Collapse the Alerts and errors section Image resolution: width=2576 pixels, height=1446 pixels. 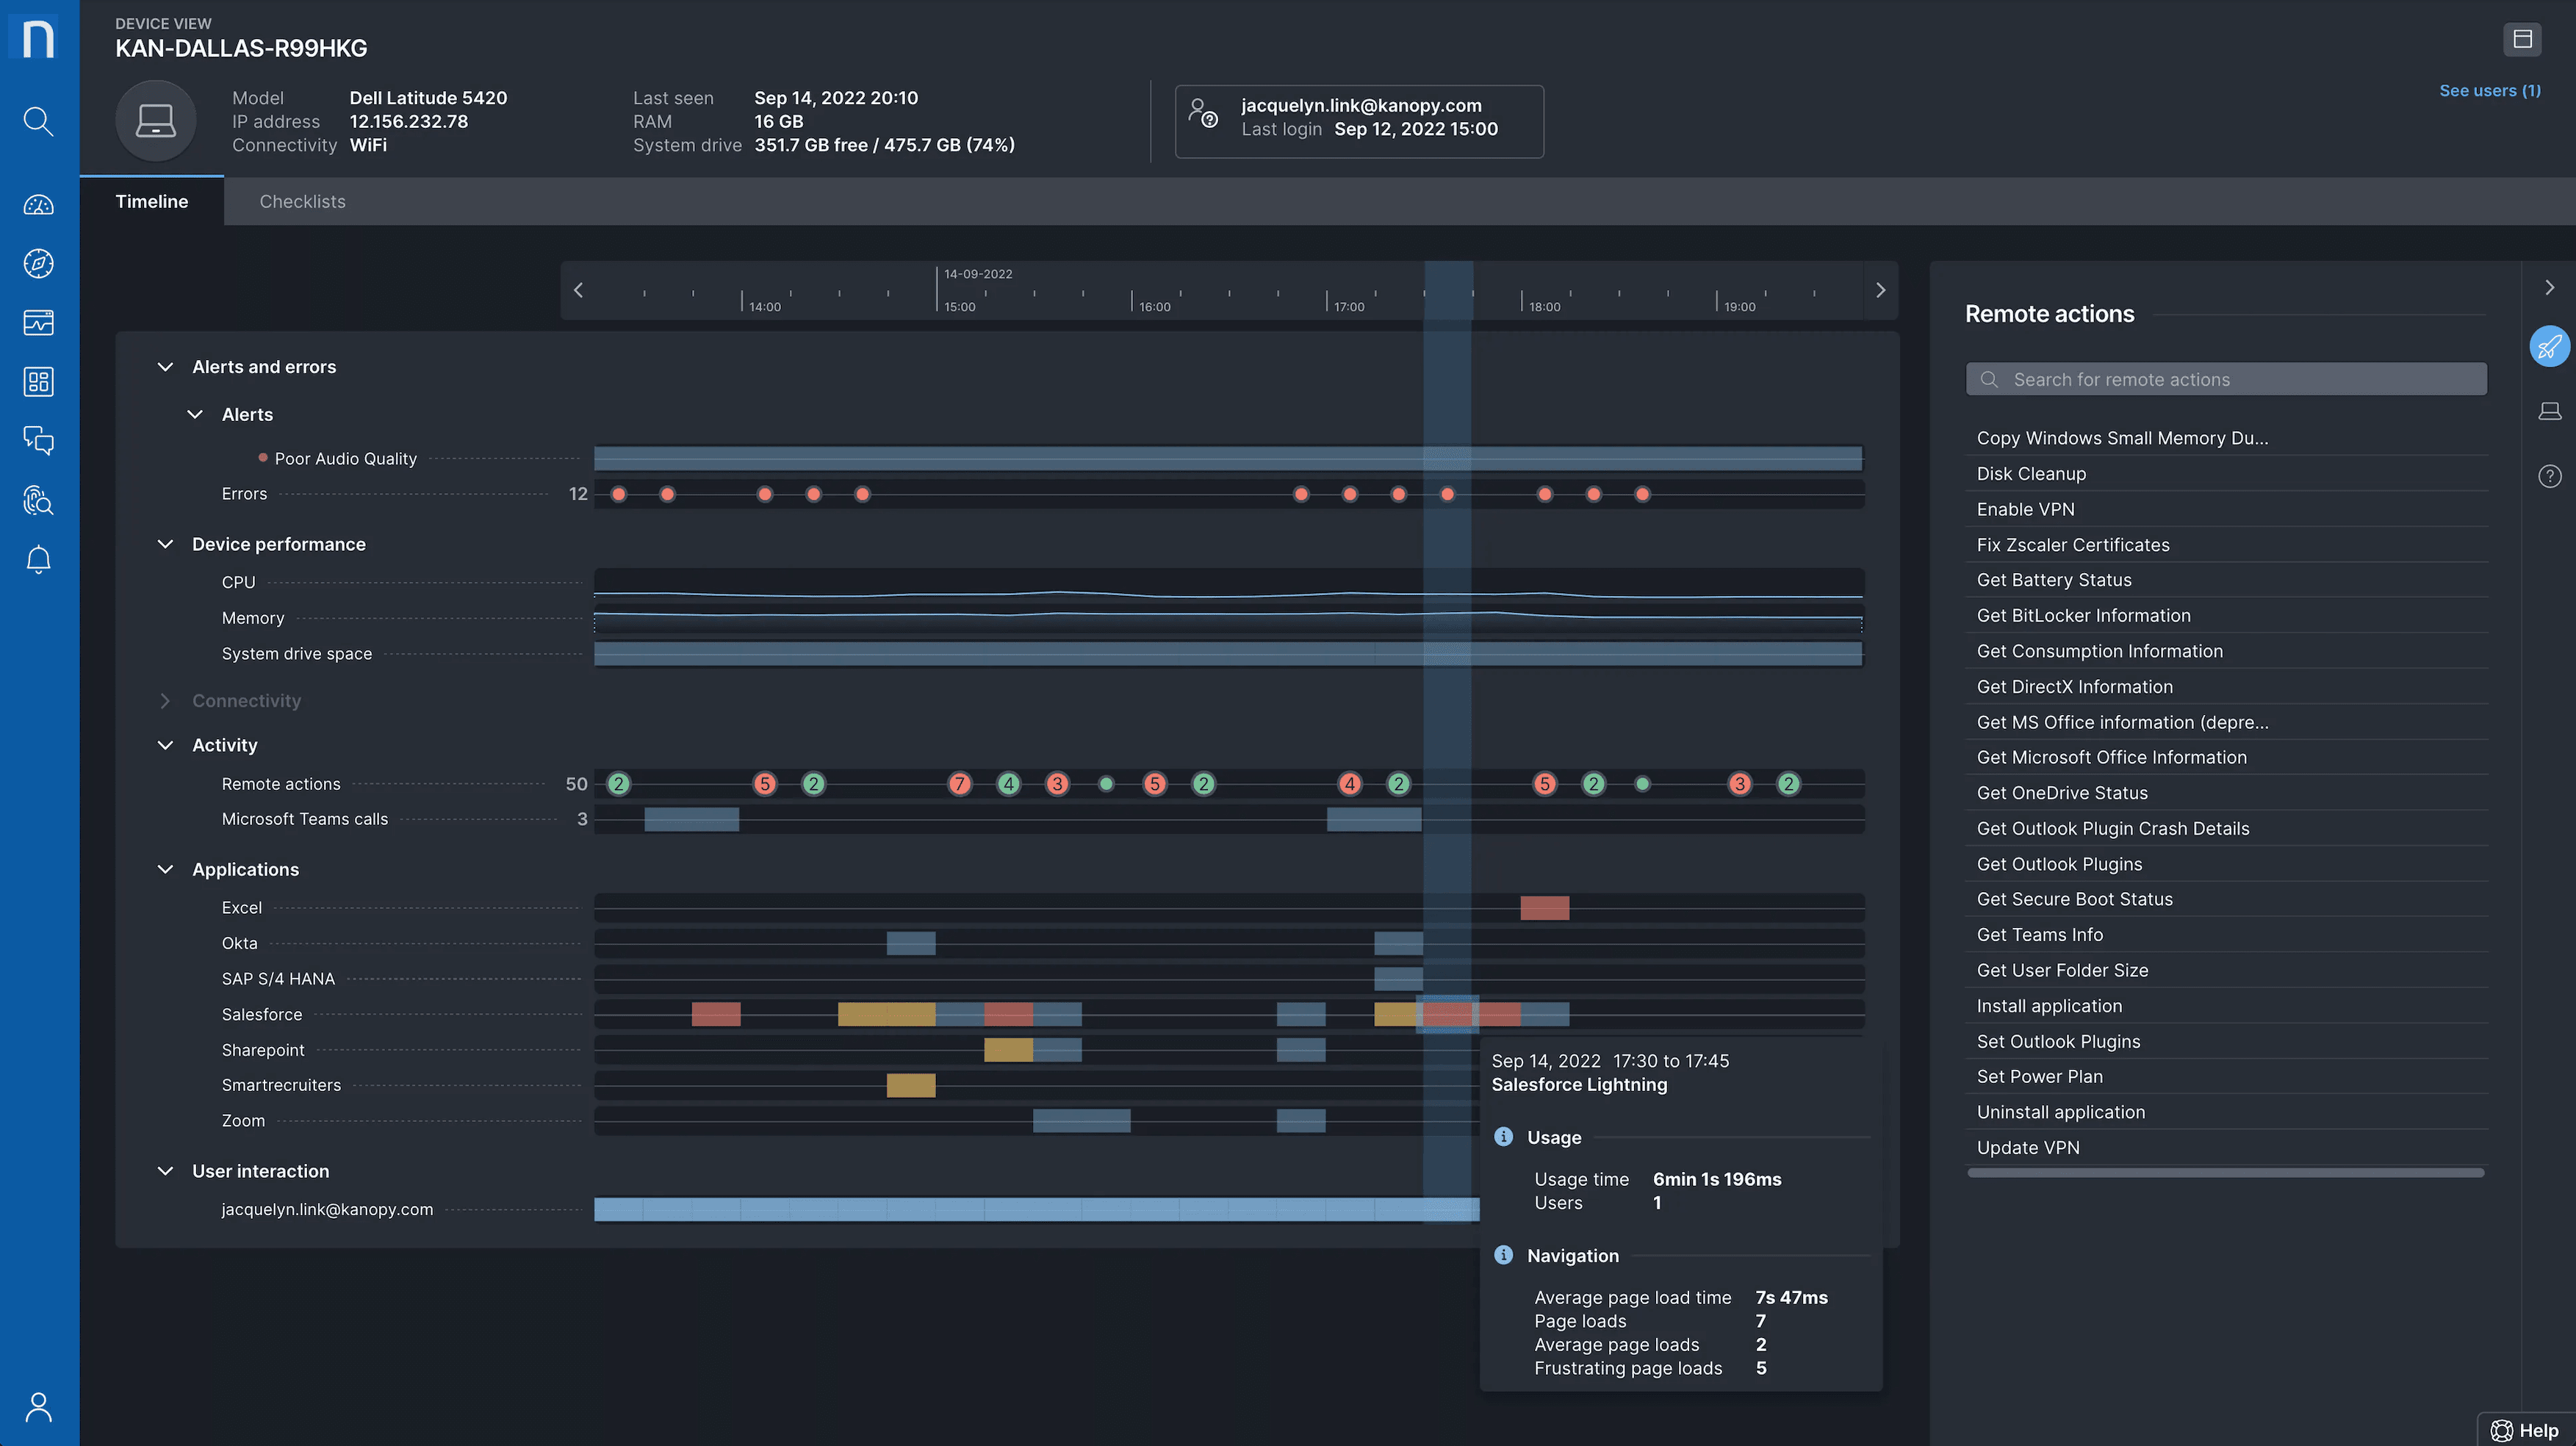[x=166, y=367]
